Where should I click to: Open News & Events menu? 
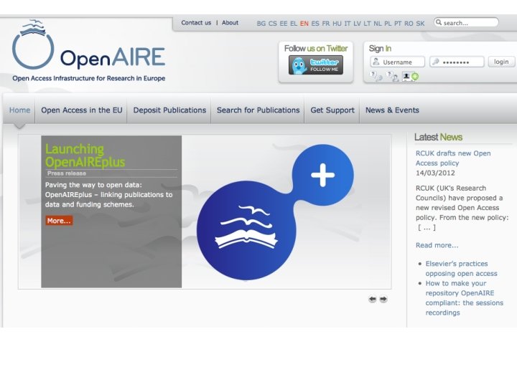click(x=392, y=110)
